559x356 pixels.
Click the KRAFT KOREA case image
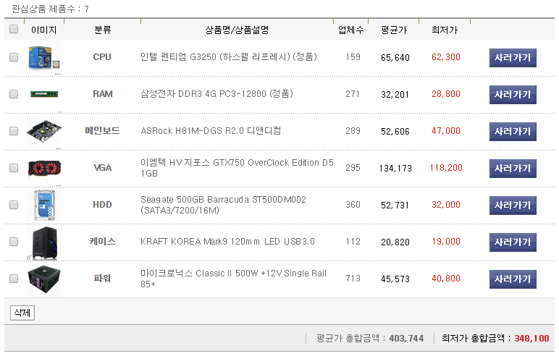coord(43,242)
